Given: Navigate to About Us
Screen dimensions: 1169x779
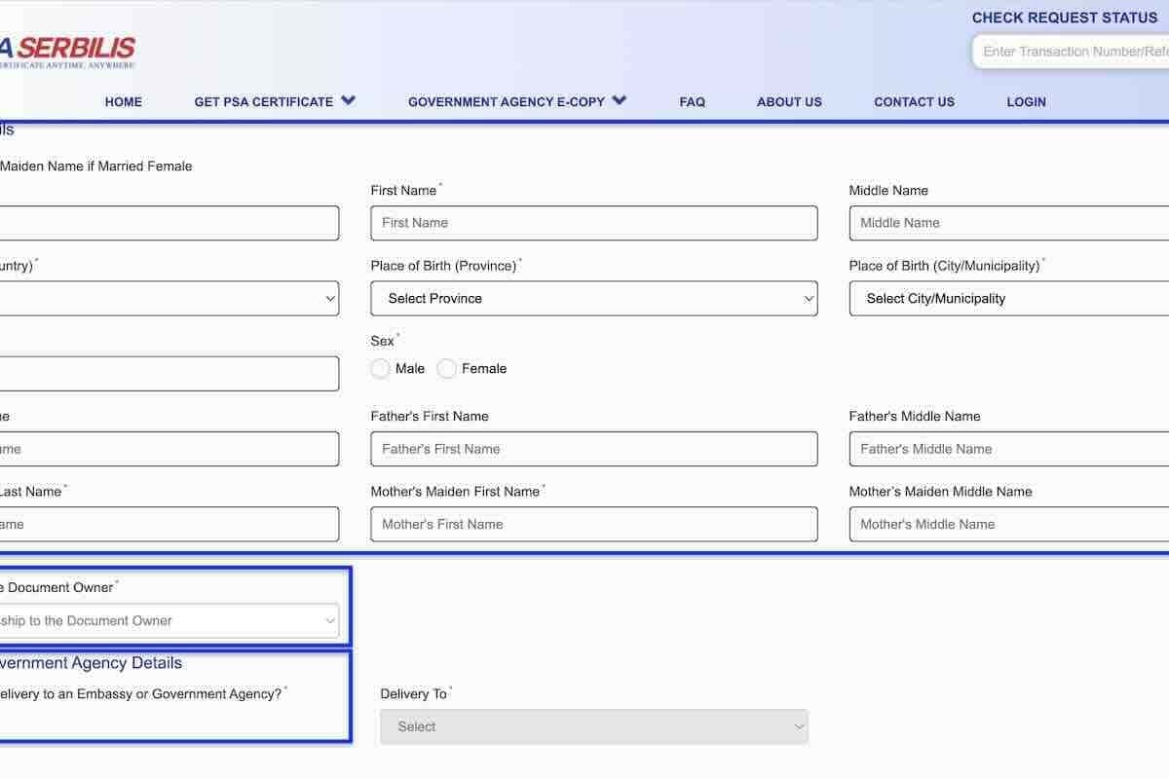Looking at the screenshot, I should click(789, 102).
